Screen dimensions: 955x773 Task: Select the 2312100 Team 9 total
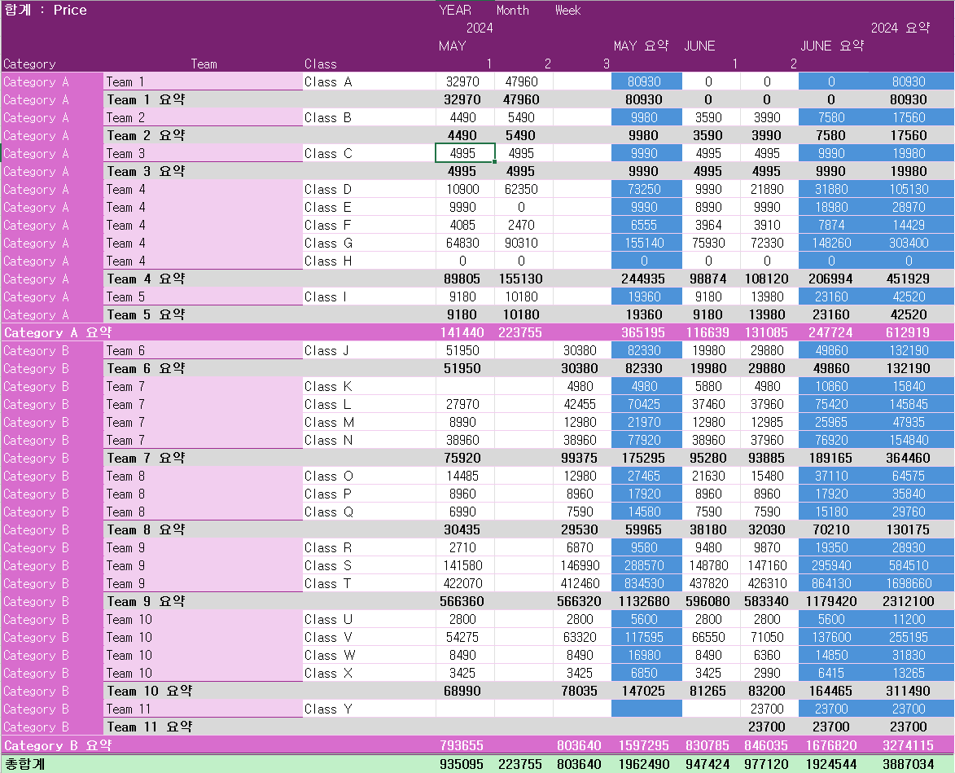coord(908,601)
